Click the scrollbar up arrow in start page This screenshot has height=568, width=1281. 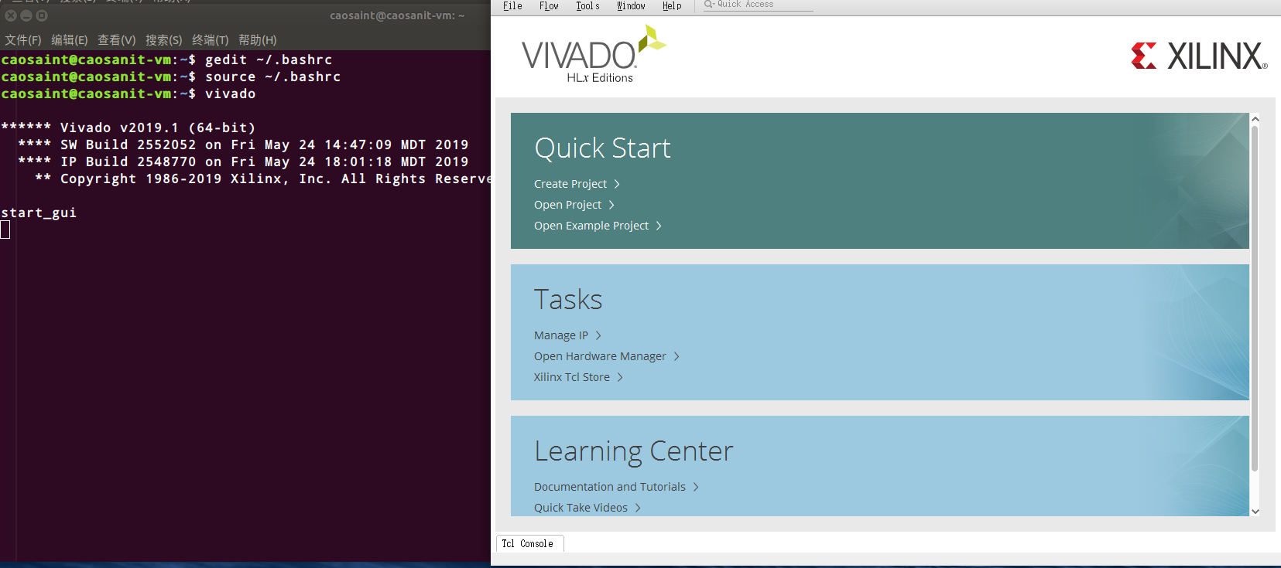pos(1255,119)
